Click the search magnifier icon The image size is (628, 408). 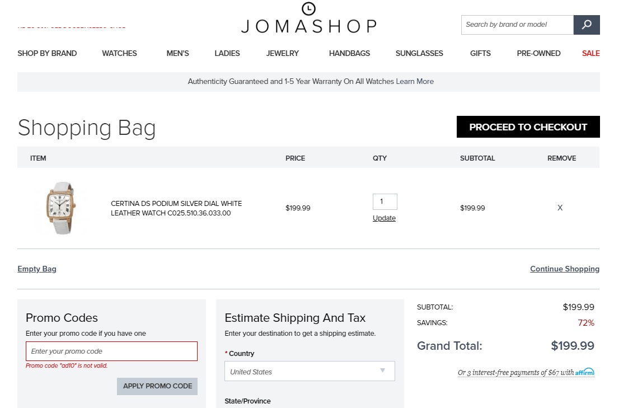587,25
